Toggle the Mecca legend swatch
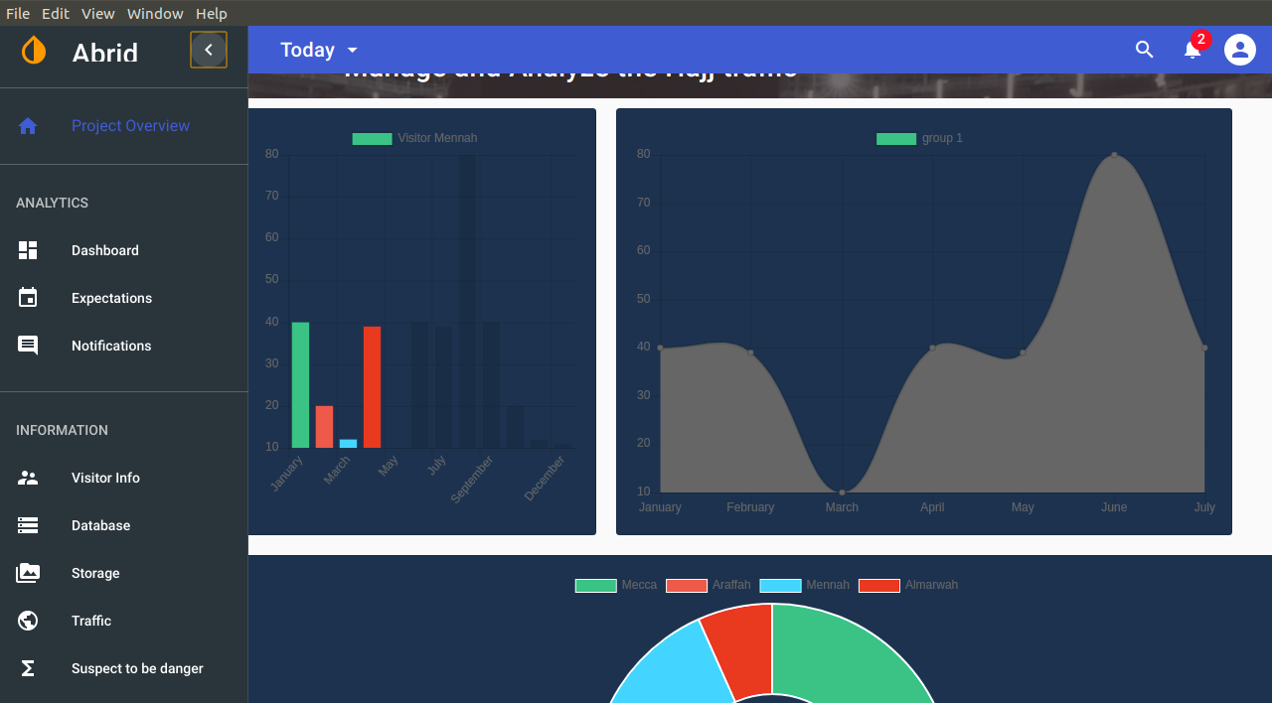1272x703 pixels. point(596,586)
